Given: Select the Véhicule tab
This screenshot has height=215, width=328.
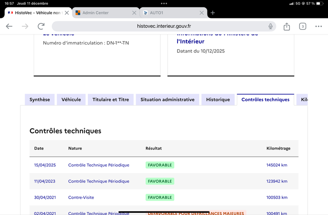Looking at the screenshot, I should 71,100.
